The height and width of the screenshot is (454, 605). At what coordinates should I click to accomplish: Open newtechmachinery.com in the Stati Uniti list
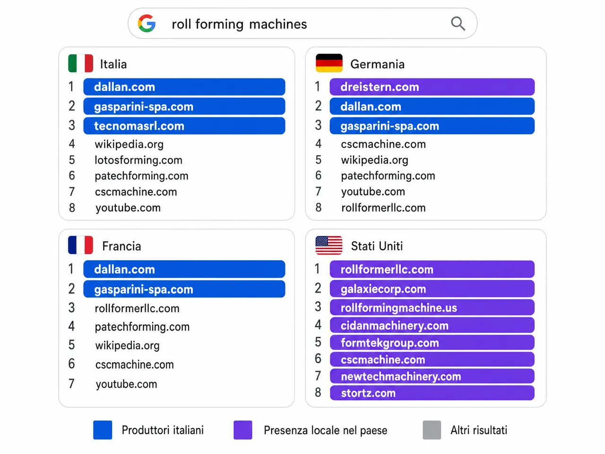pyautogui.click(x=432, y=376)
